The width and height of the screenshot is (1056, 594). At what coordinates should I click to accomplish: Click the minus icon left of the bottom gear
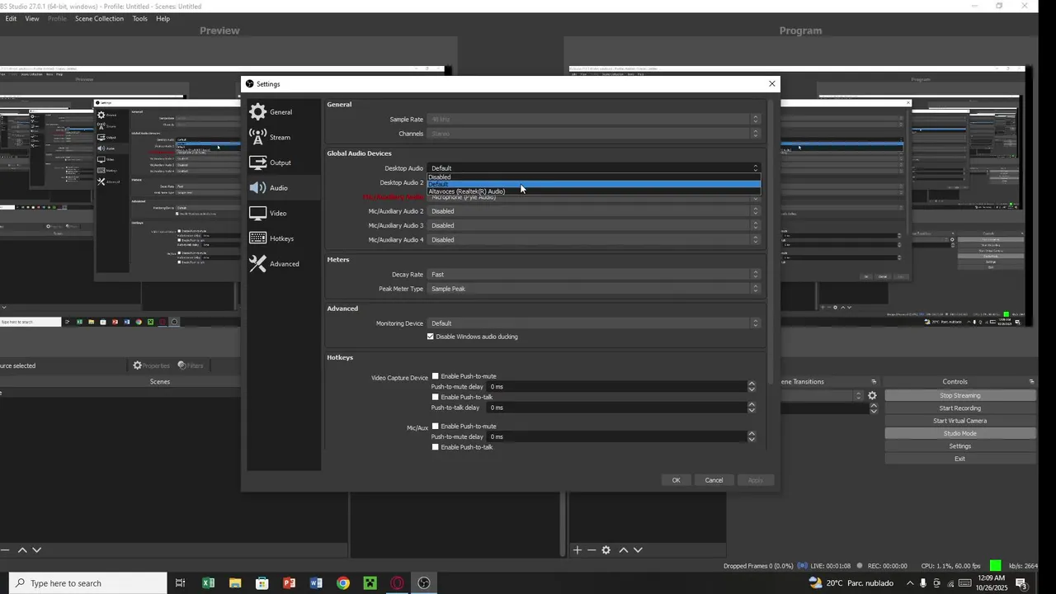592,549
